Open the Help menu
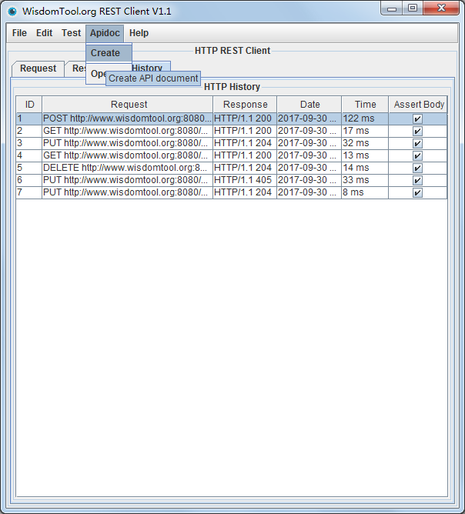Image resolution: width=465 pixels, height=514 pixels. pos(139,33)
